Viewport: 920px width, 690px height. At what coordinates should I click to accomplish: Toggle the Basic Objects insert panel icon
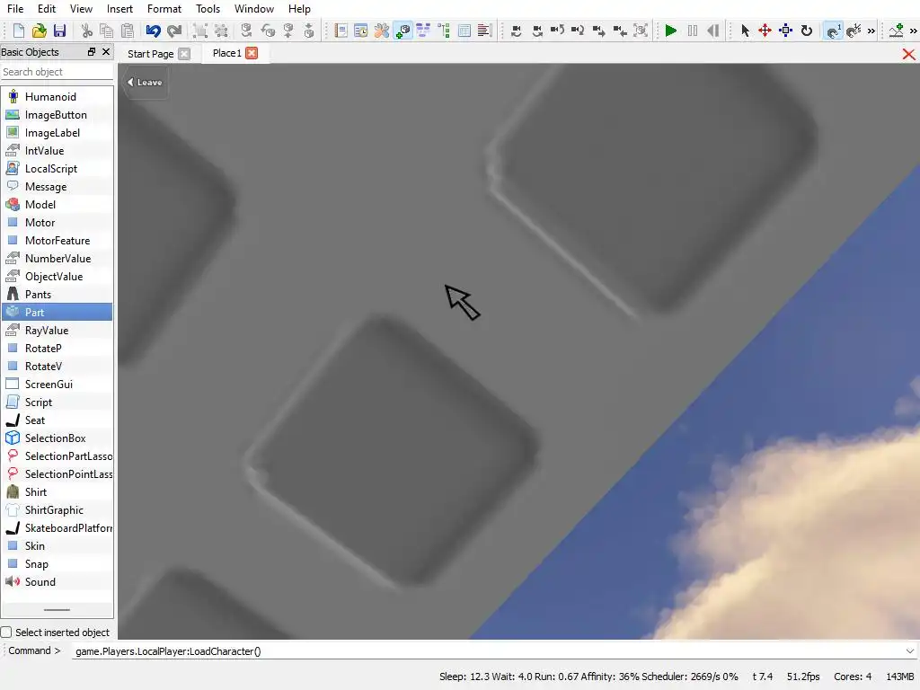402,31
